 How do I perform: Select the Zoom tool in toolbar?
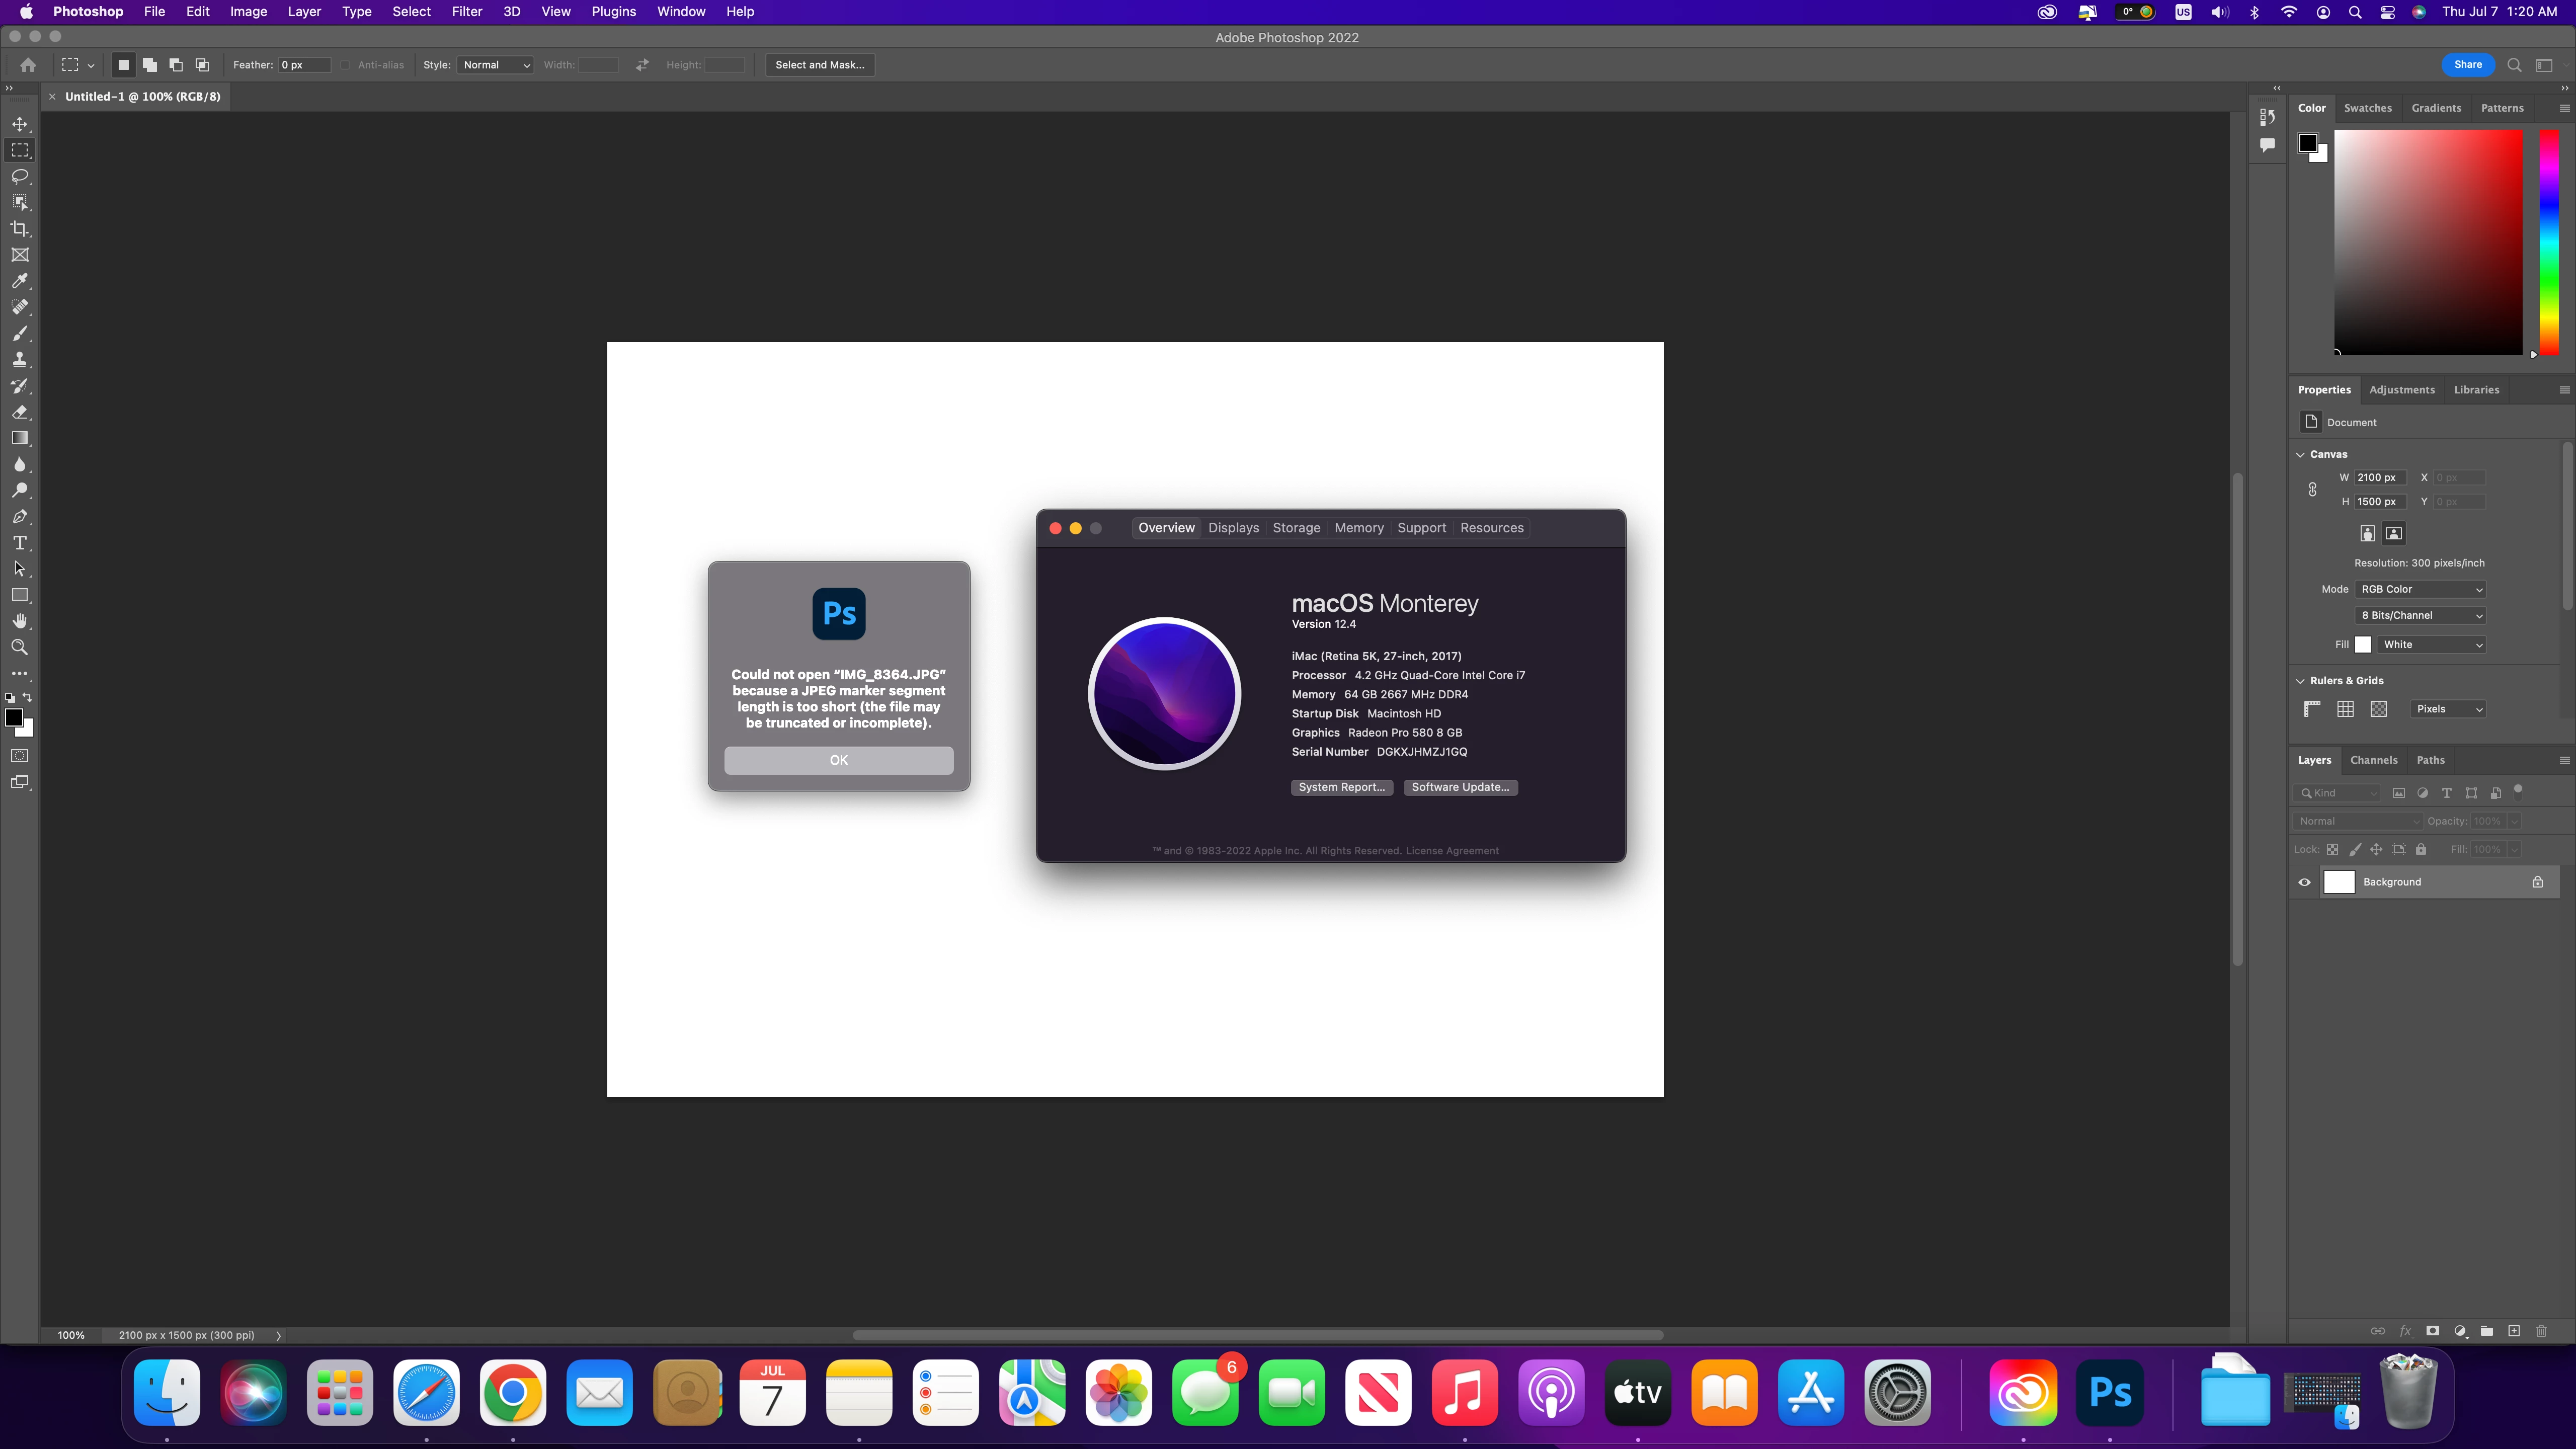[20, 648]
